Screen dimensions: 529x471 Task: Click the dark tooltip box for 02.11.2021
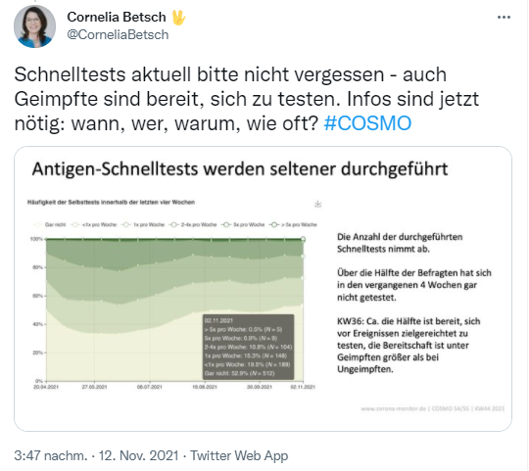pyautogui.click(x=248, y=347)
